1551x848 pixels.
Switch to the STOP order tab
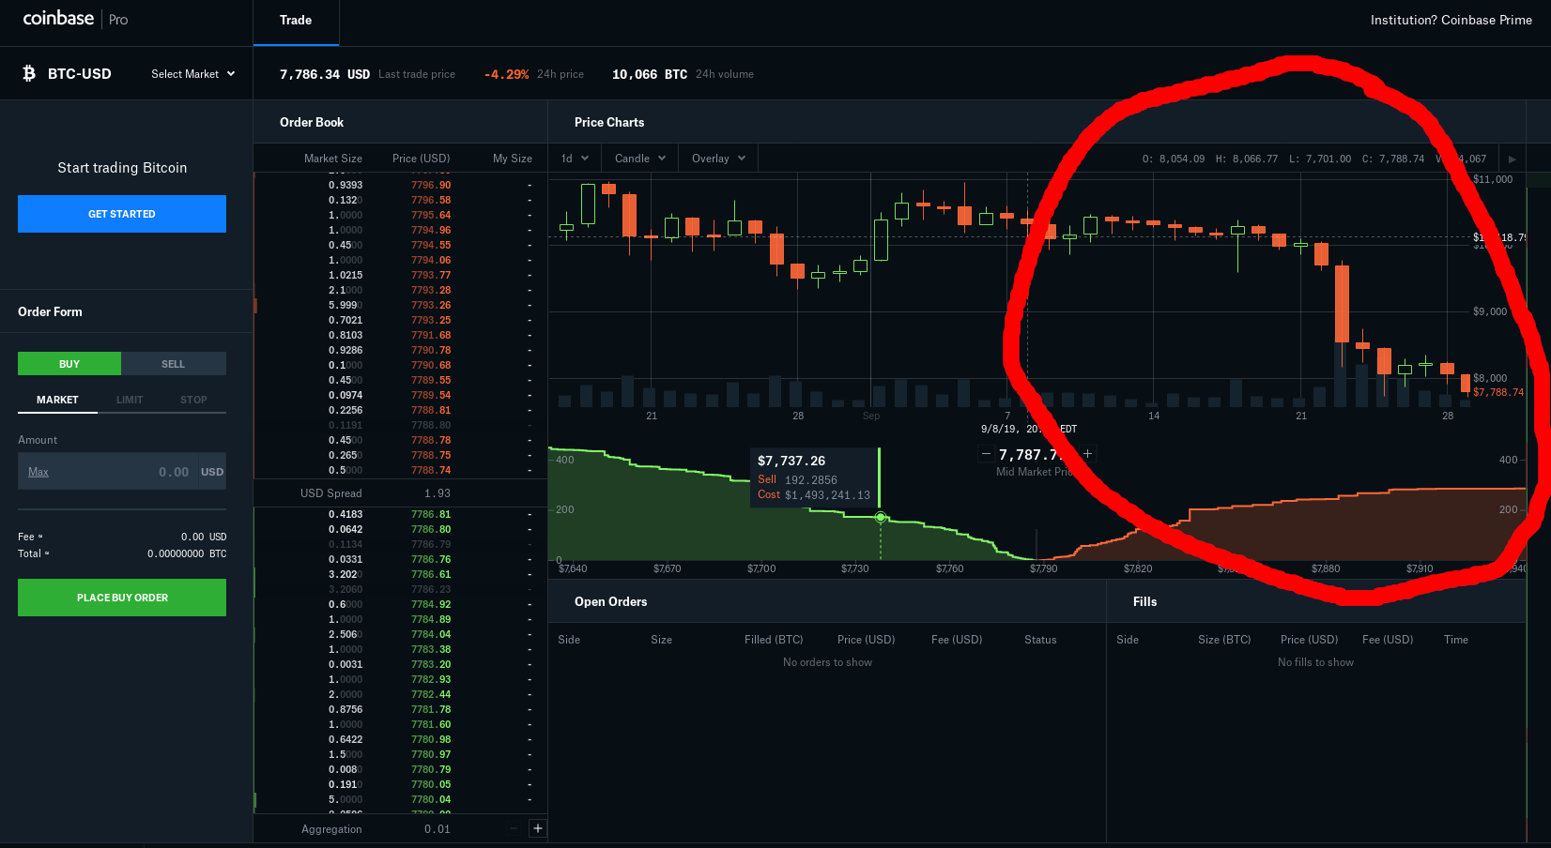coord(193,400)
